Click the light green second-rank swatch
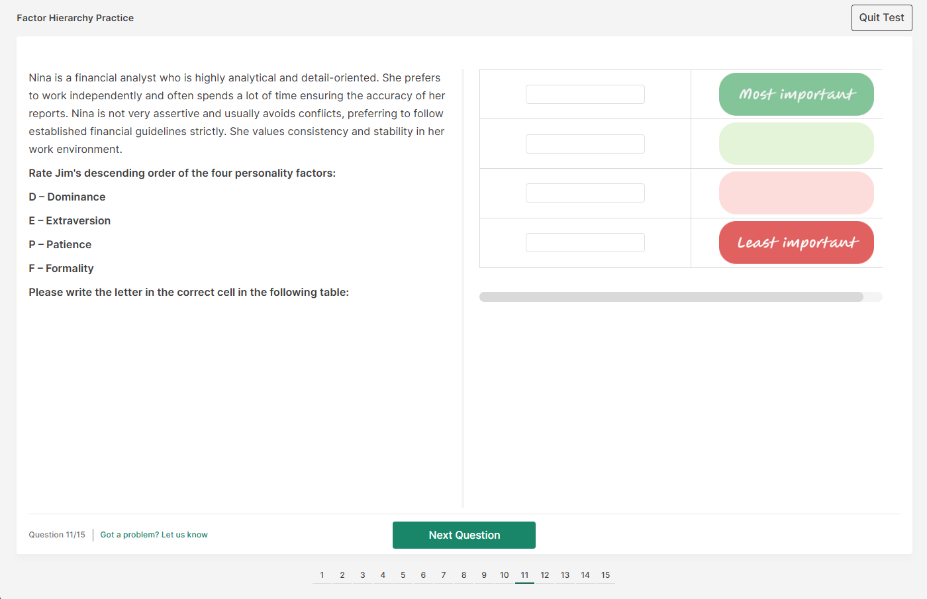Screen dimensions: 927x599 [796, 144]
